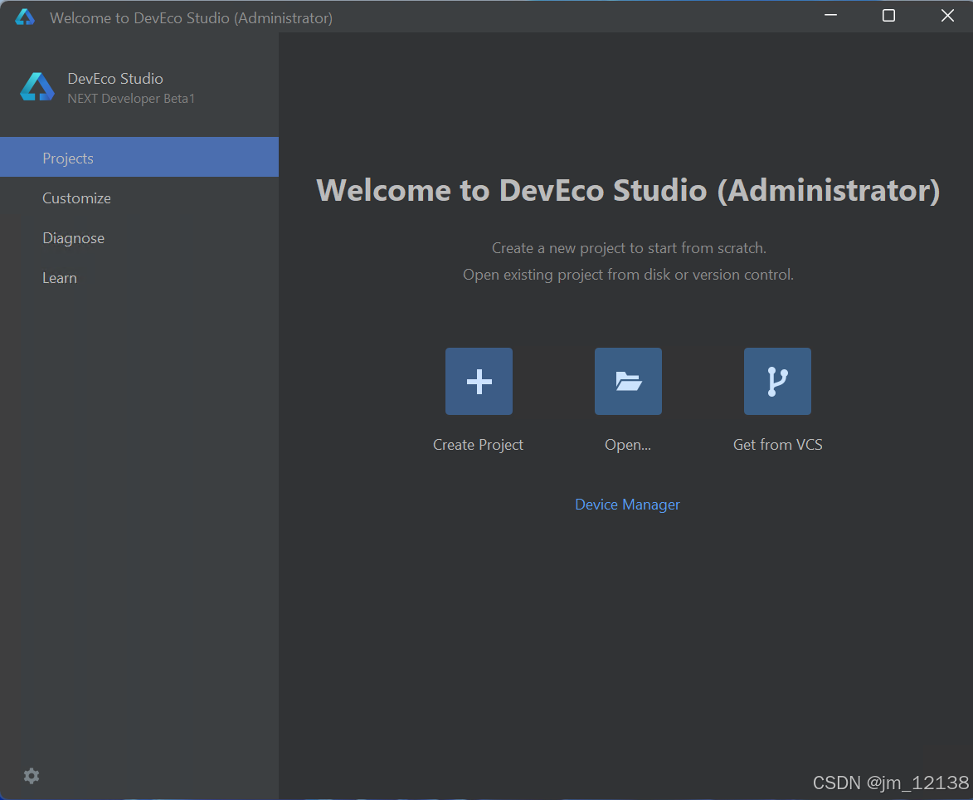Viewport: 973px width, 800px height.
Task: Click the Get from VCS branch icon
Action: pos(777,381)
